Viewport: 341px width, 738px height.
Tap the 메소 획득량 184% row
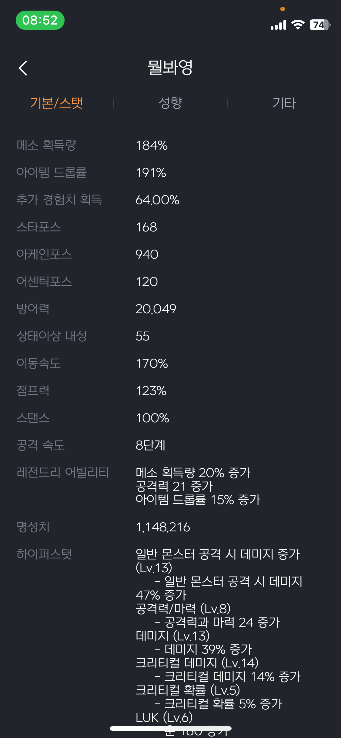pyautogui.click(x=170, y=145)
